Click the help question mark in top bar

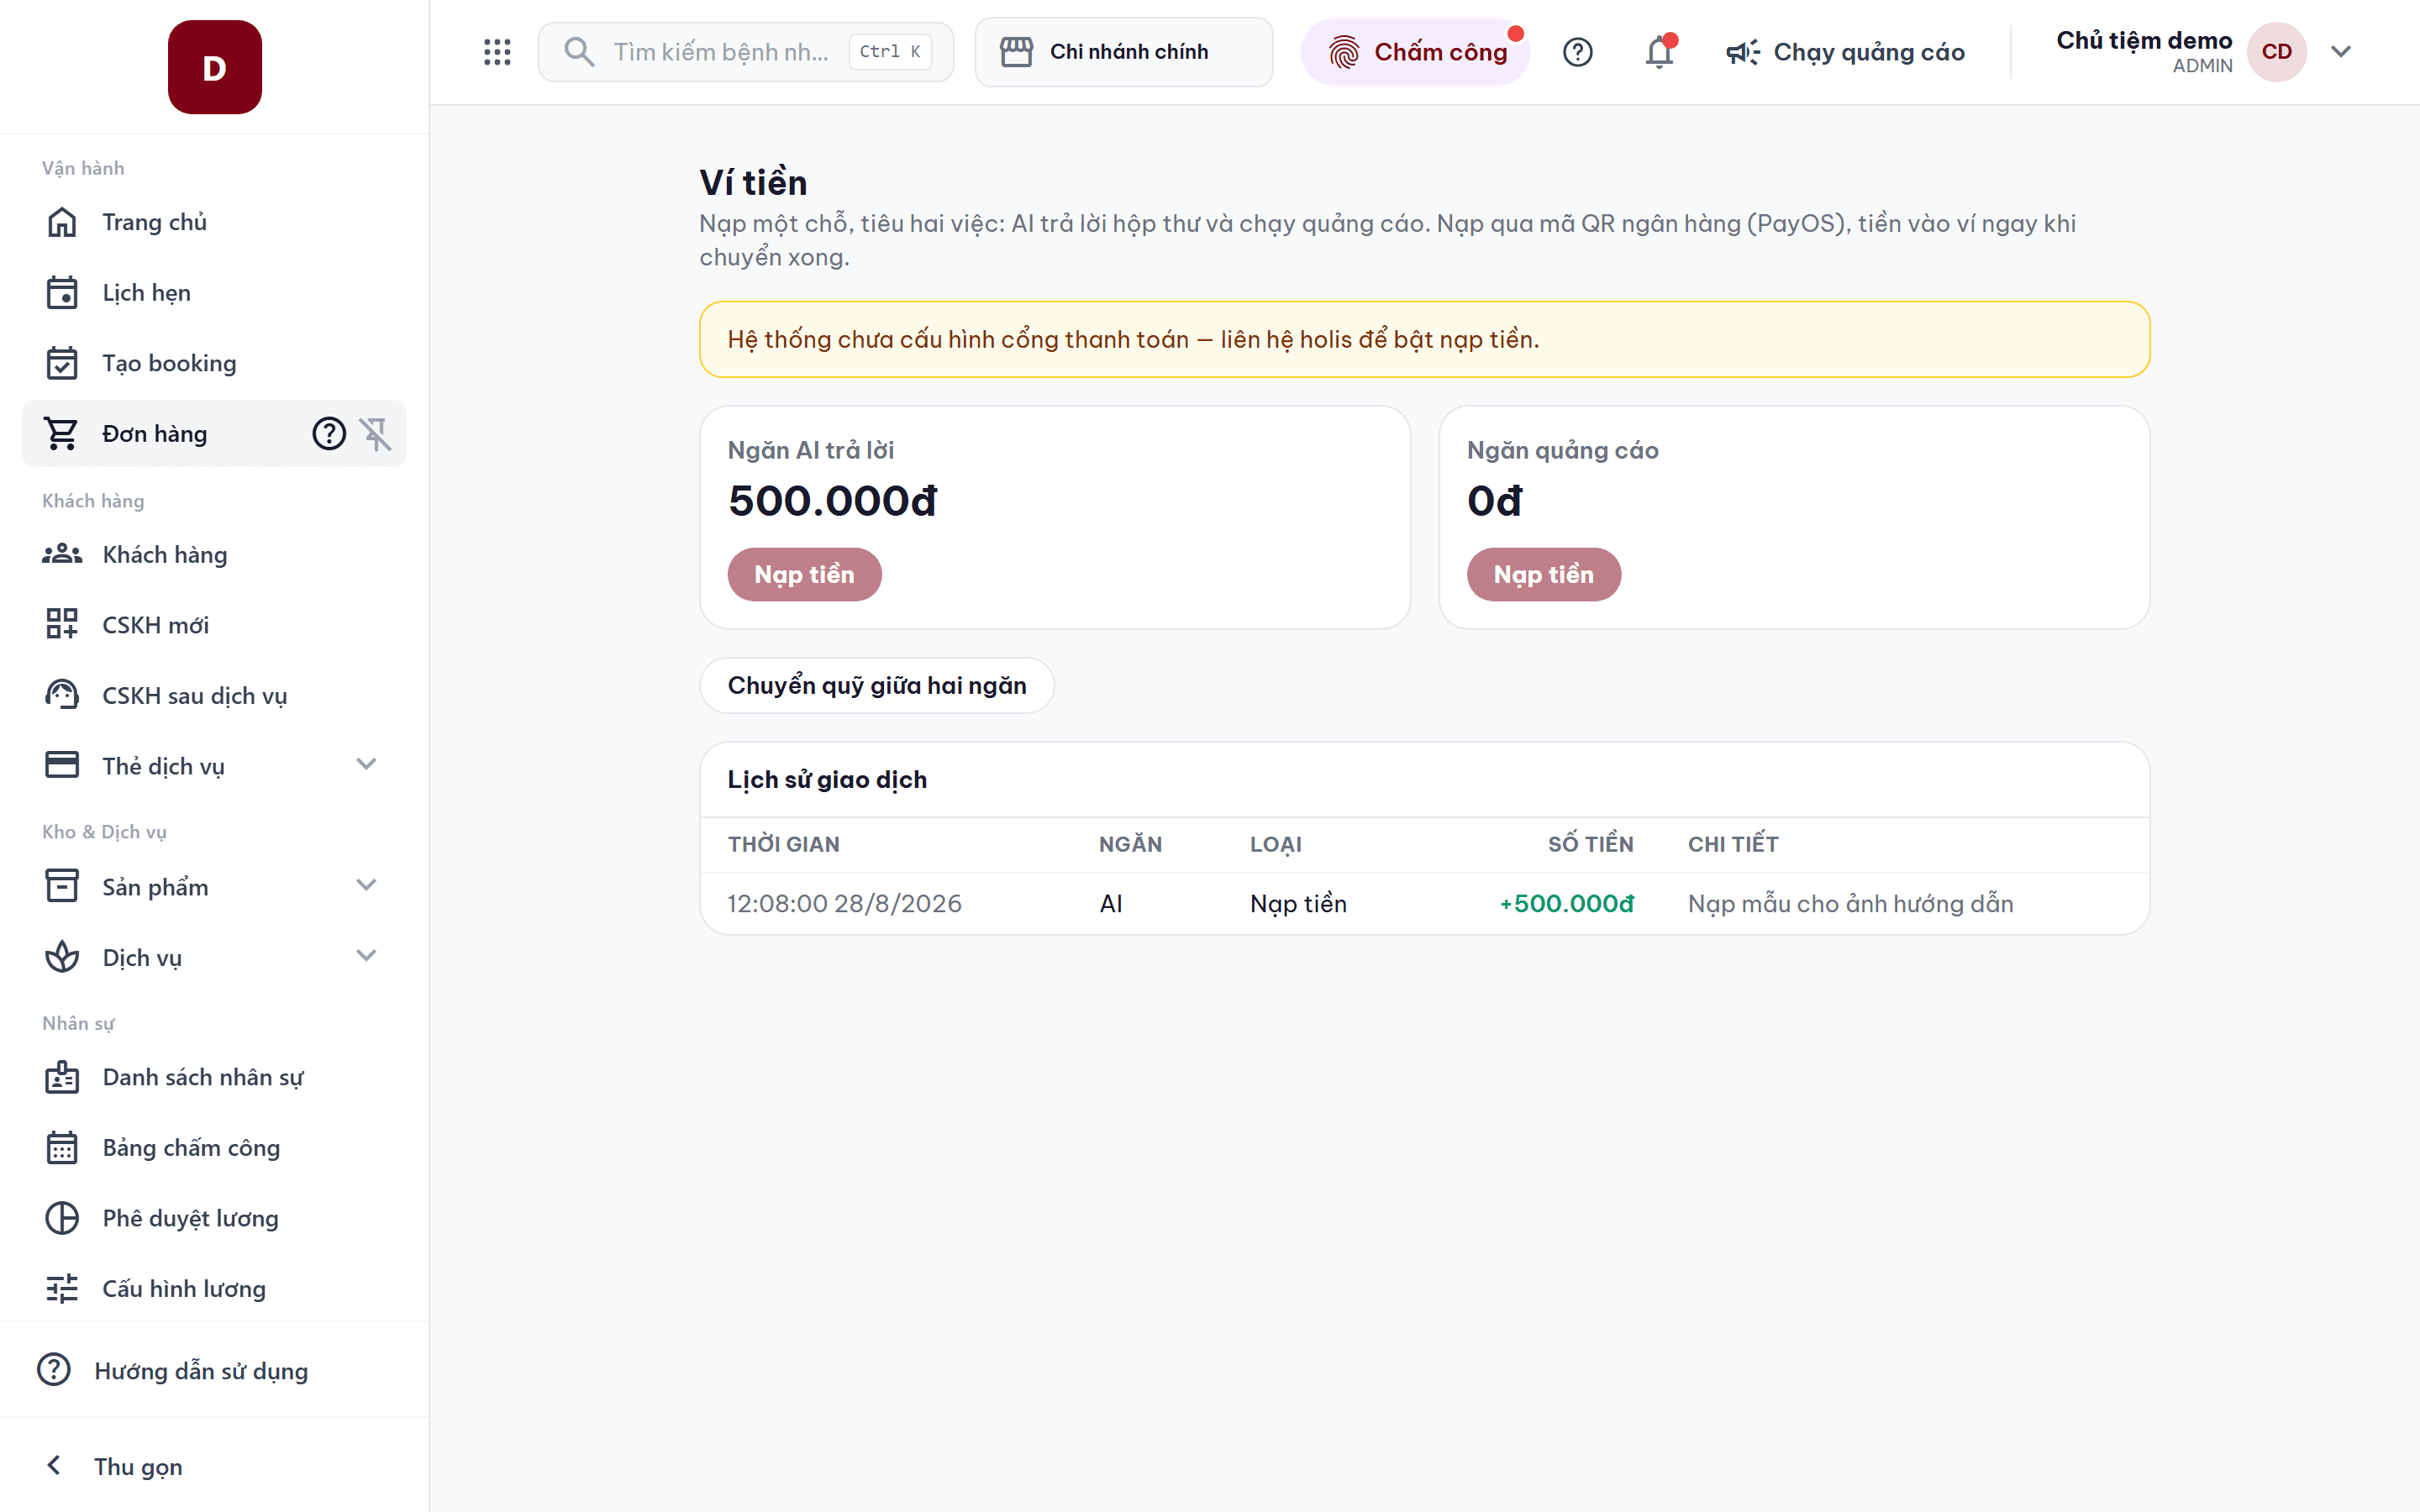point(1577,52)
